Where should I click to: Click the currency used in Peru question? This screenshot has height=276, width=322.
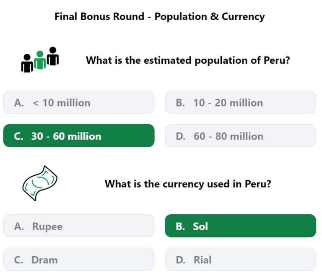[x=188, y=184]
